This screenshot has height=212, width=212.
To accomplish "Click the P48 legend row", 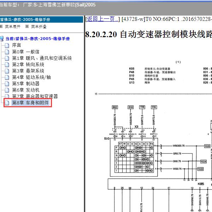I will click(x=170, y=72).
